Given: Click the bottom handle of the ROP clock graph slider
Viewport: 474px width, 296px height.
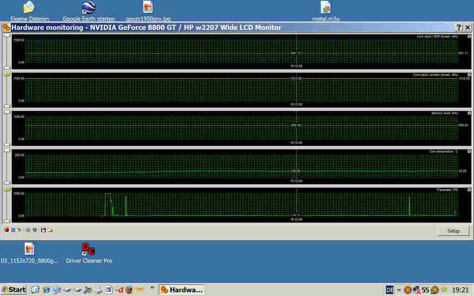Looking at the screenshot, I should (x=7, y=68).
